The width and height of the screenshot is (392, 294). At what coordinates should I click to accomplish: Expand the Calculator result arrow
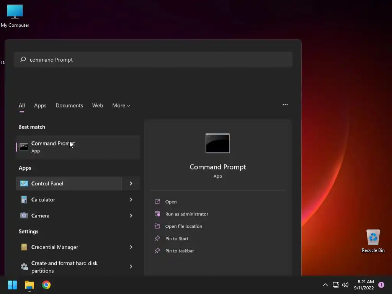point(131,199)
